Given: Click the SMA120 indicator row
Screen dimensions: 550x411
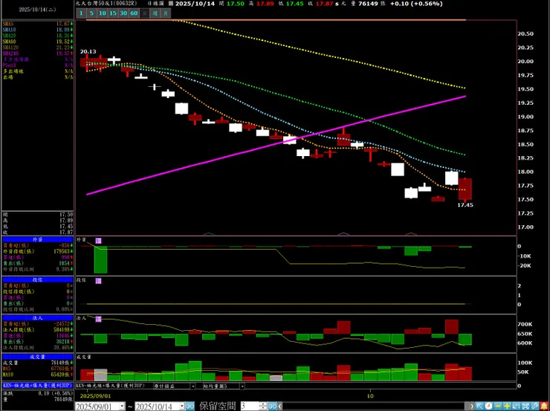Looking at the screenshot, I should tap(37, 48).
